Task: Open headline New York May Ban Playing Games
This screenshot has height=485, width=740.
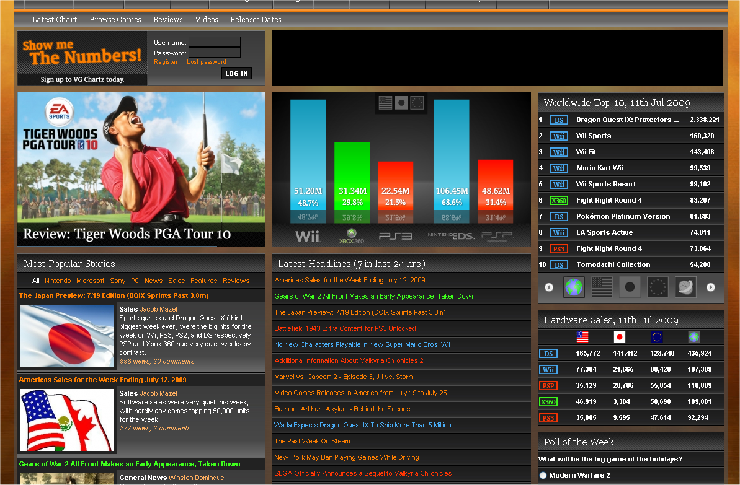Action: (x=346, y=457)
